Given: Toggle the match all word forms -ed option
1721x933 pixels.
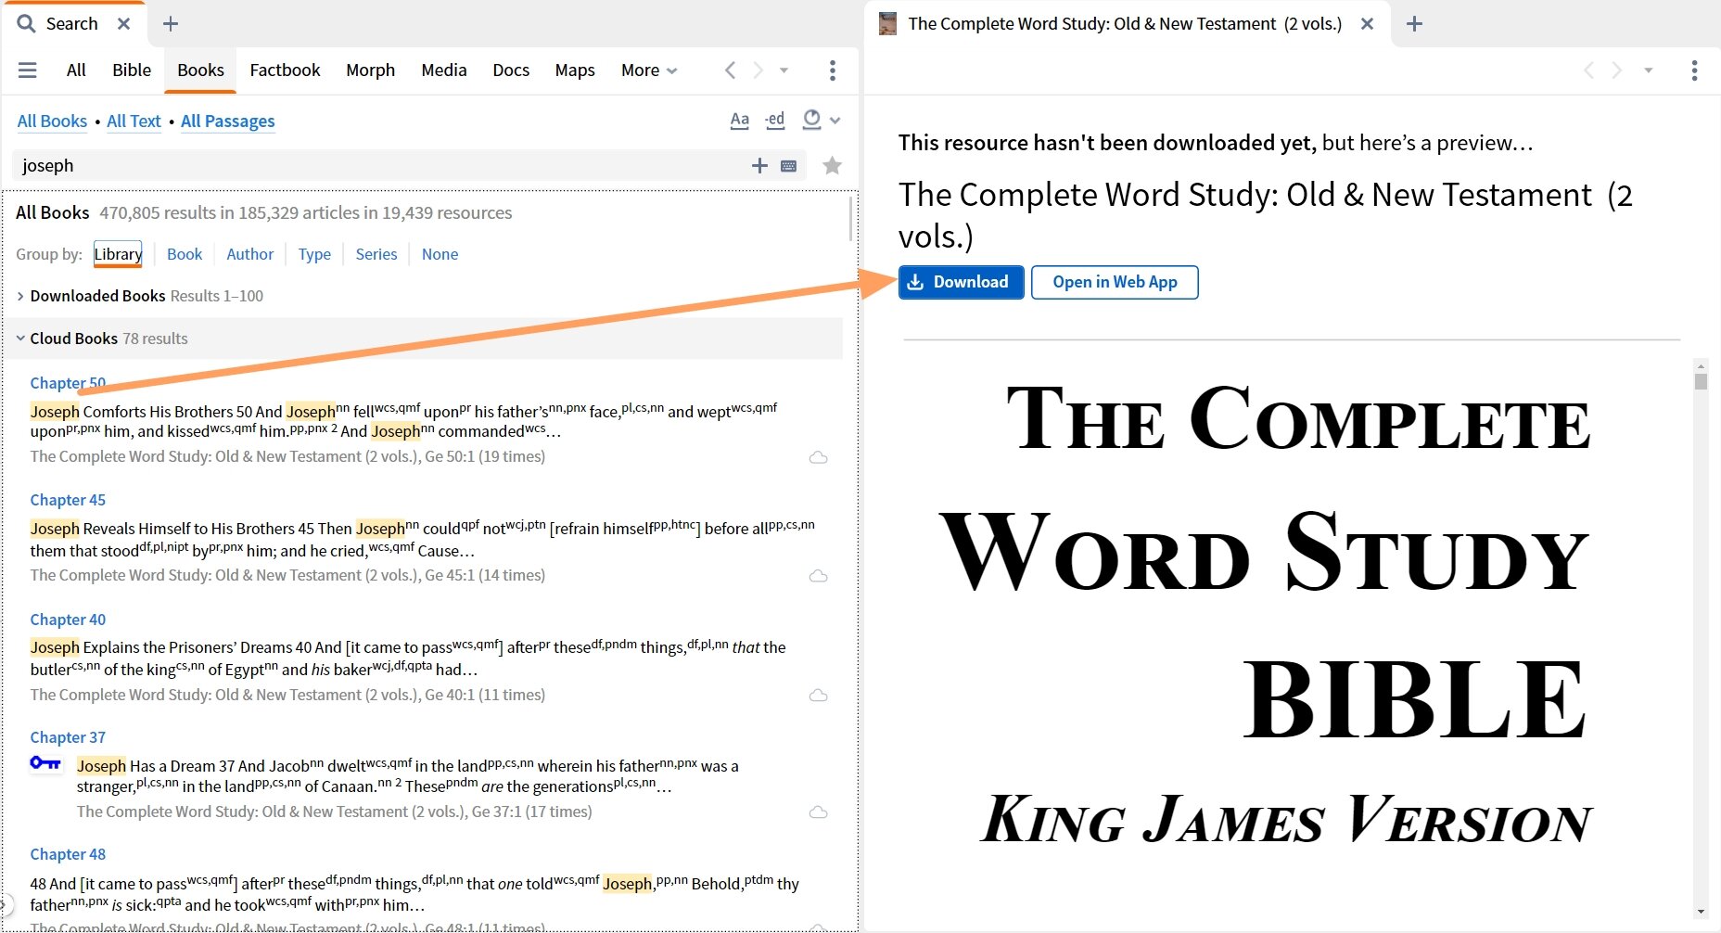Looking at the screenshot, I should click(x=774, y=120).
